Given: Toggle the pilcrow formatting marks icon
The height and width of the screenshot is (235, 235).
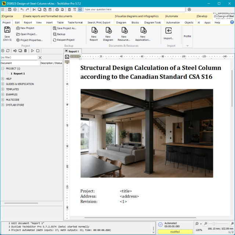Looking at the screenshot, I should click(x=75, y=10).
